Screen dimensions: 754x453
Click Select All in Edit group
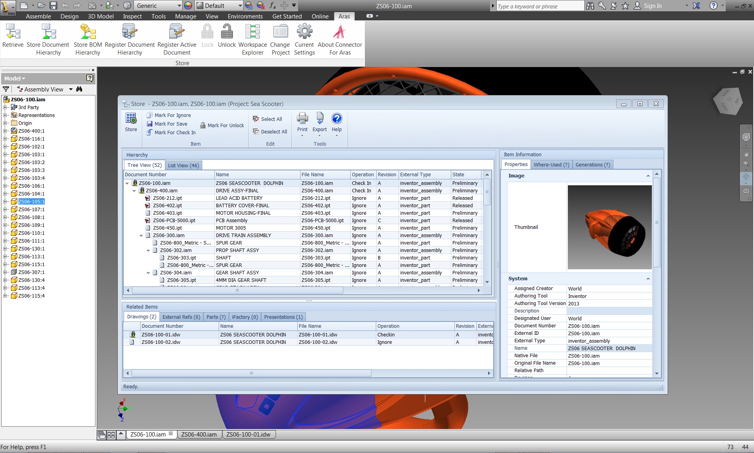[267, 119]
